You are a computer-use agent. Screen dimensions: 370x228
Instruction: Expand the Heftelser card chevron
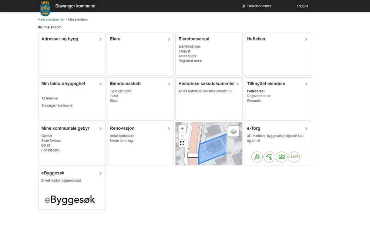pyautogui.click(x=306, y=39)
